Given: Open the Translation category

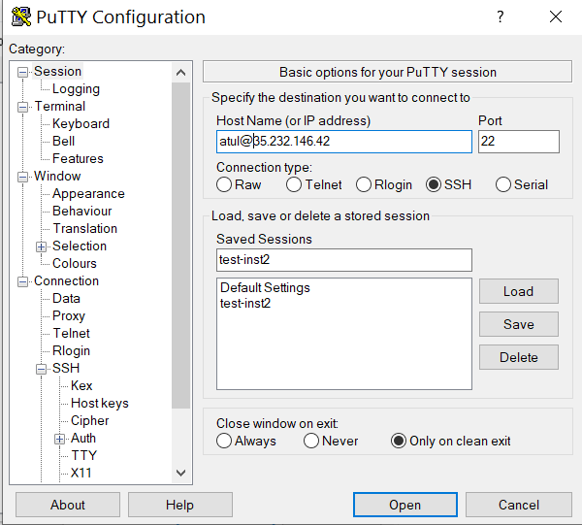Looking at the screenshot, I should (x=85, y=228).
